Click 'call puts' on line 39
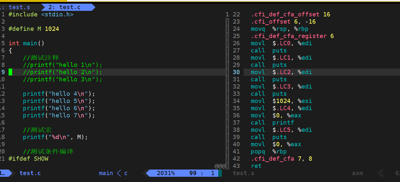 tap(269, 137)
